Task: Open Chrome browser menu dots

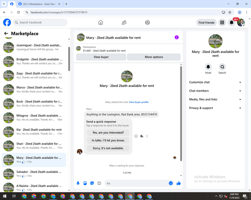Action: pyautogui.click(x=246, y=12)
